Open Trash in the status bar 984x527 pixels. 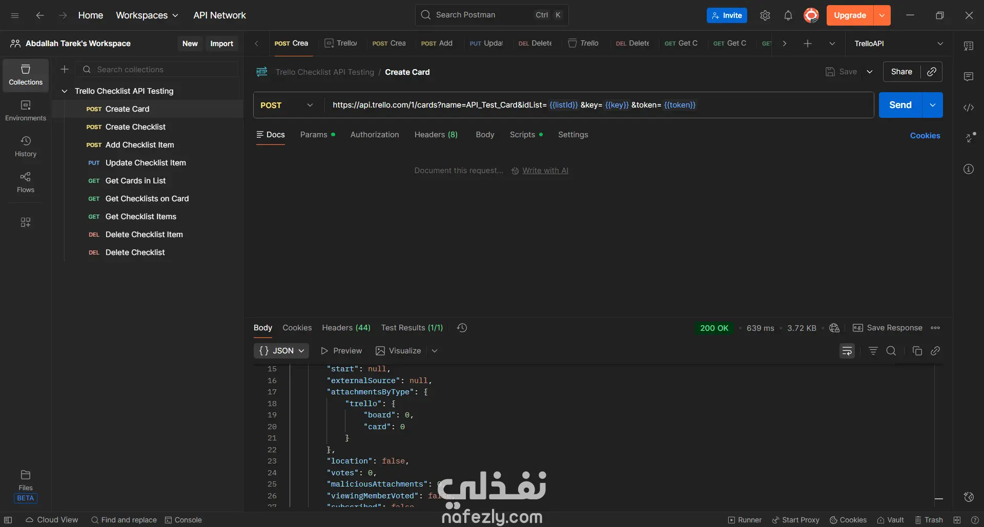pos(929,520)
